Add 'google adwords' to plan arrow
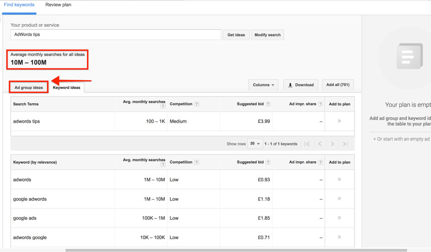 click(339, 199)
